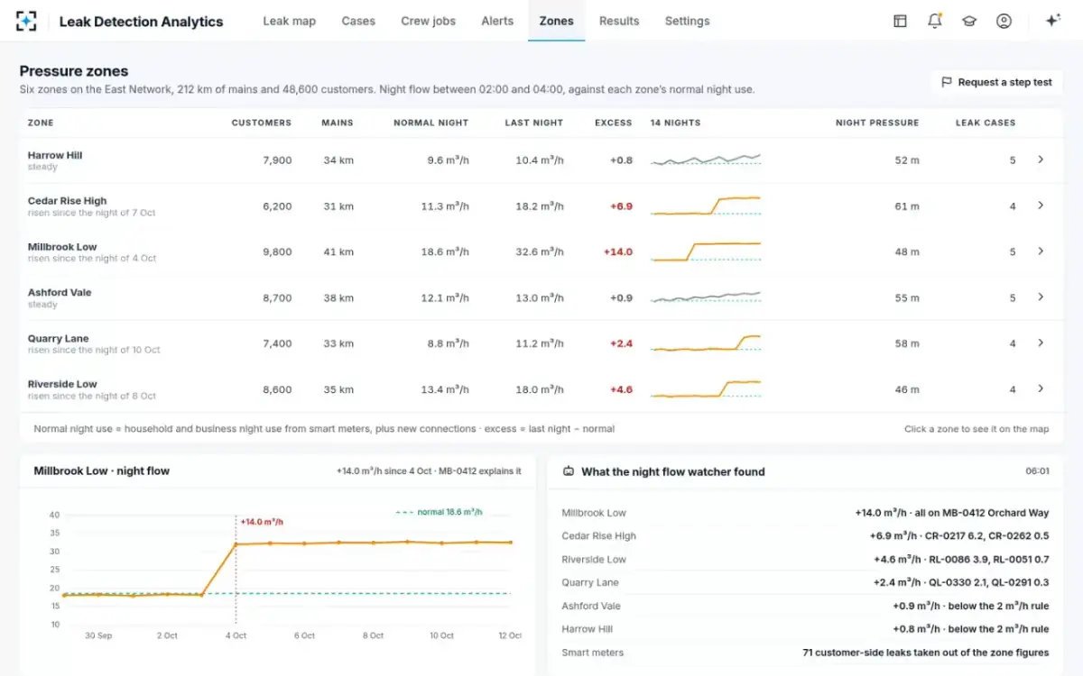
Task: Open the Riverside Low sparkline chart
Action: pyautogui.click(x=706, y=389)
